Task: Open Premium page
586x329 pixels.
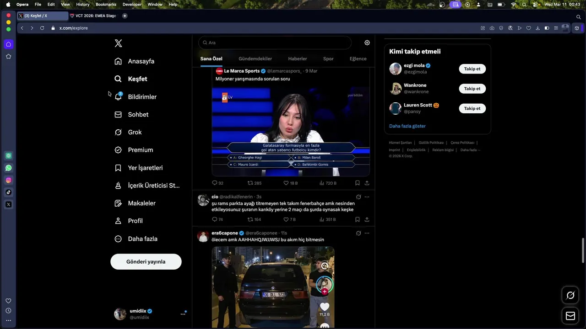Action: click(134, 150)
